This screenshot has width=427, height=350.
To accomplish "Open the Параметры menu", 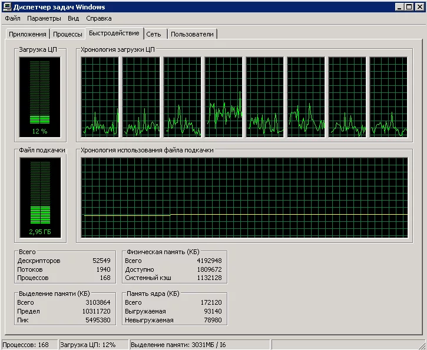I will (x=44, y=18).
